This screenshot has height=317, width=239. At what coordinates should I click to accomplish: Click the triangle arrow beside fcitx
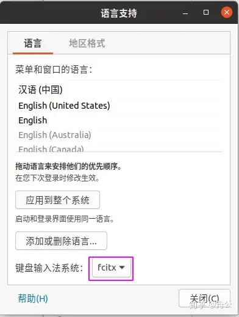point(122,268)
